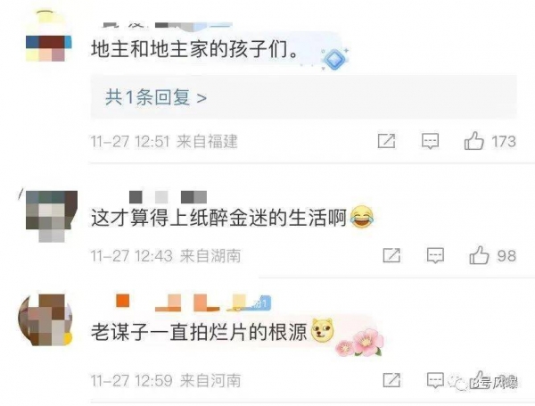Open the comment 老谋子一直拍烂片的根源
Image resolution: width=535 pixels, height=406 pixels.
[199, 331]
